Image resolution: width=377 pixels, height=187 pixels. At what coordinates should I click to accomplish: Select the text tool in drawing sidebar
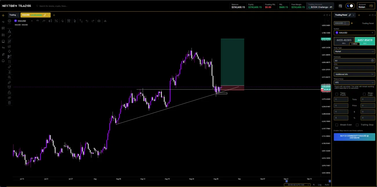coord(9,62)
